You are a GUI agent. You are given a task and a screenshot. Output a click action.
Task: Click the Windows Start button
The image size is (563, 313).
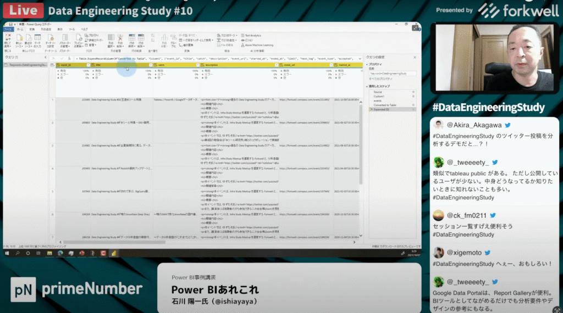click(x=7, y=253)
